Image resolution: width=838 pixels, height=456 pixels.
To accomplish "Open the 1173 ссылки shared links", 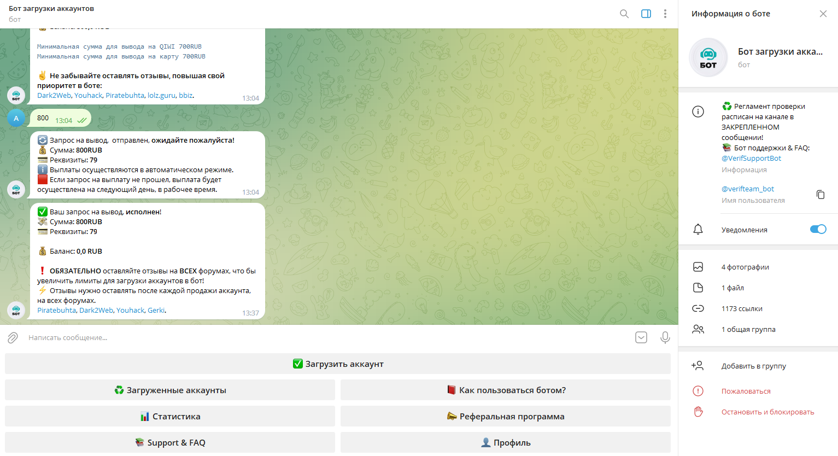I will [x=742, y=309].
